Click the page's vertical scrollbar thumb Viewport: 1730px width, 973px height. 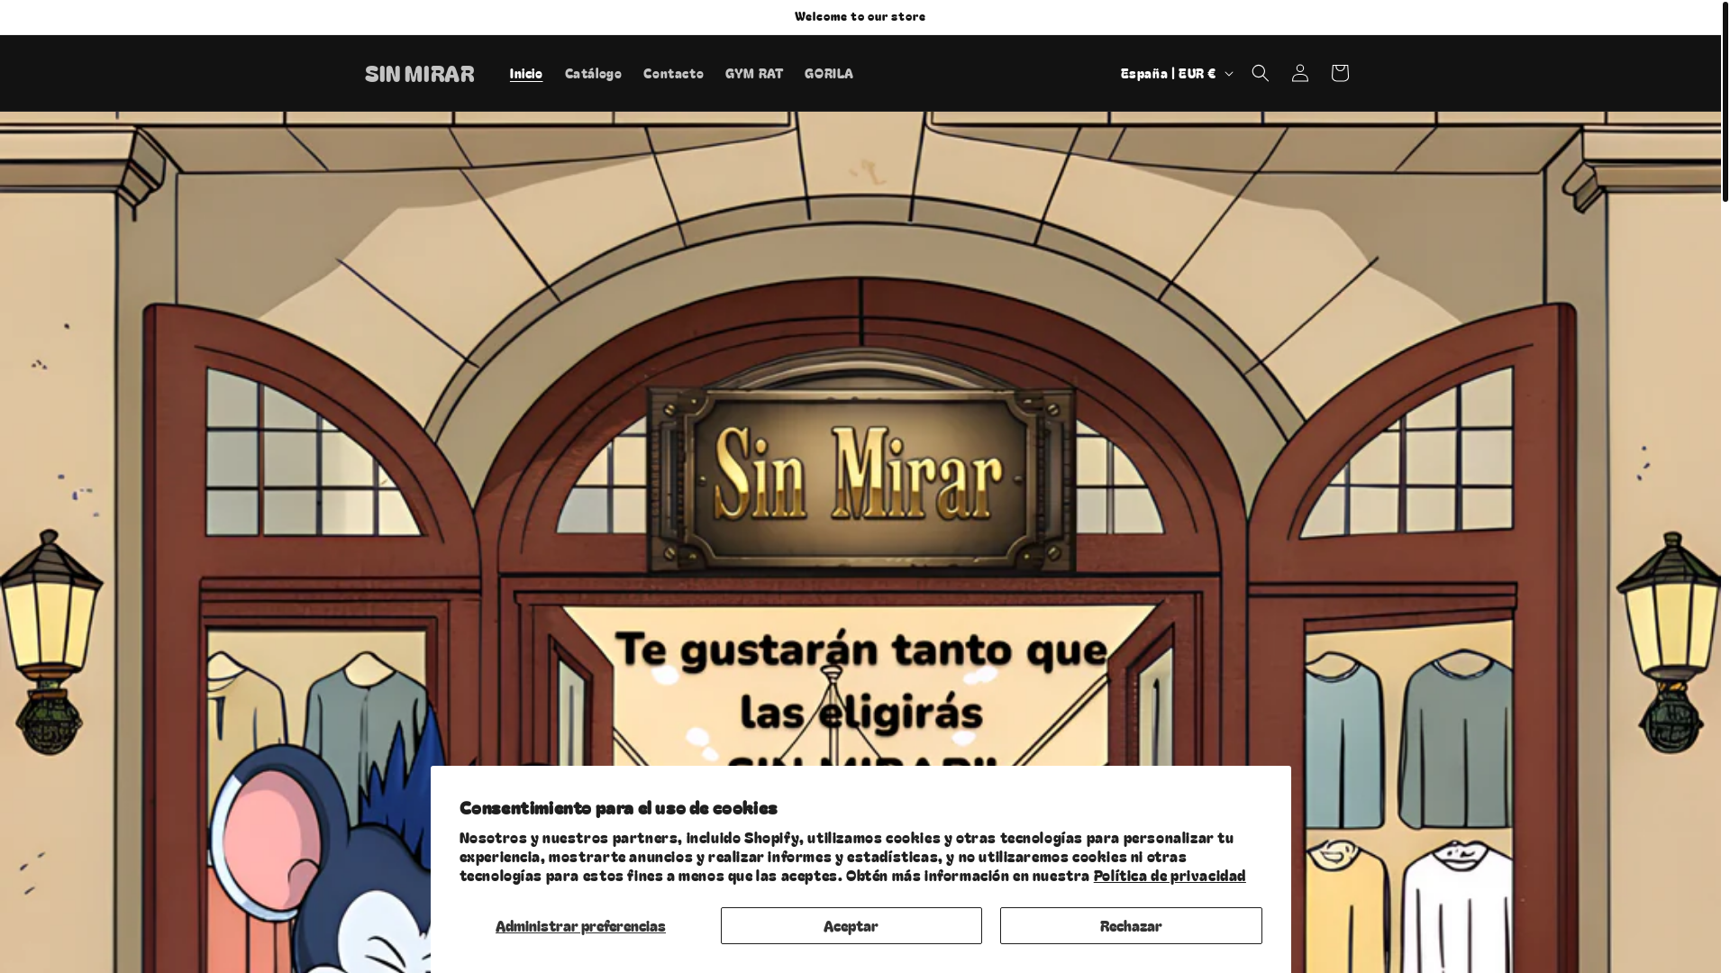point(1725,101)
